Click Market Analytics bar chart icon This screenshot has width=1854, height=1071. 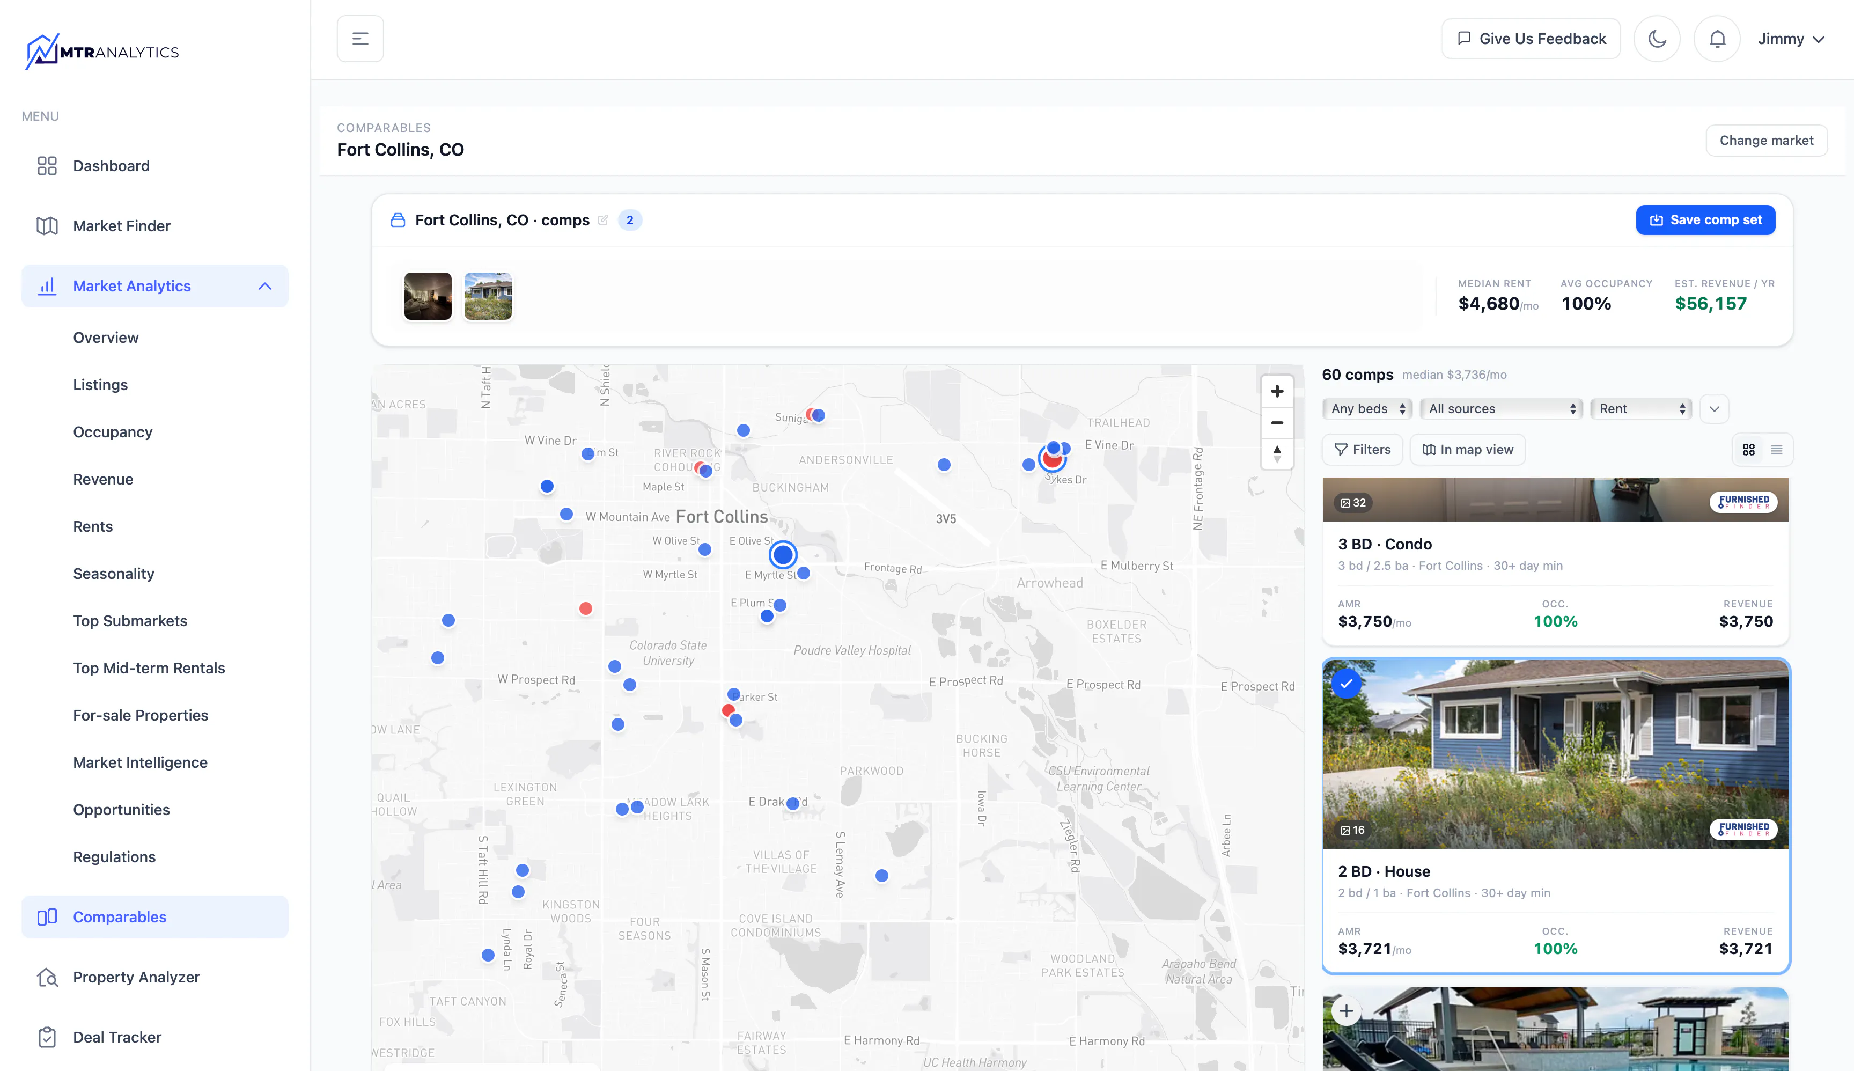47,286
